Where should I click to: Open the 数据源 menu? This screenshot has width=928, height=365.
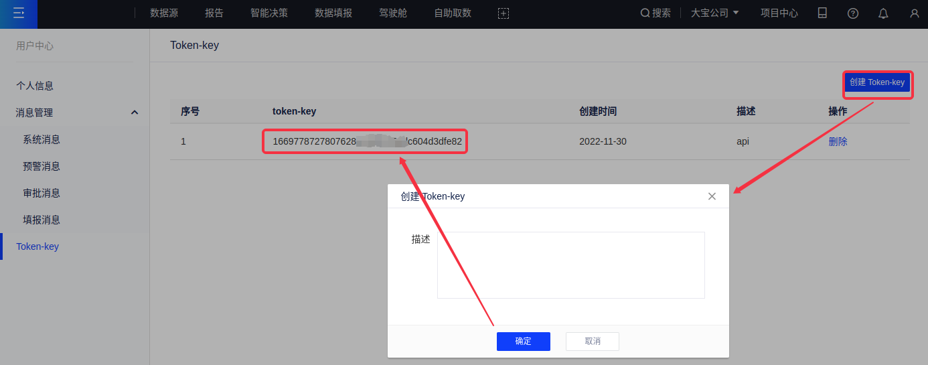coord(164,13)
